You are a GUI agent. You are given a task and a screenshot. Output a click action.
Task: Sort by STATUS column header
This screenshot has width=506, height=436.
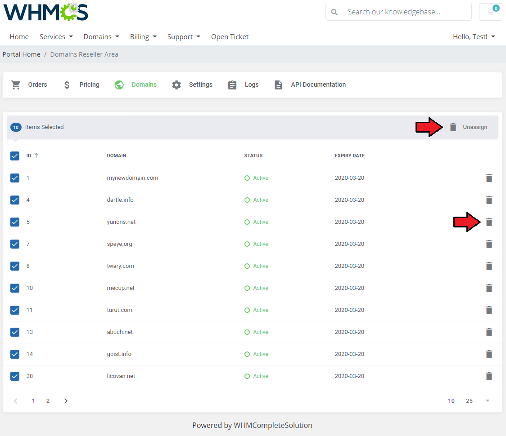[x=253, y=156]
